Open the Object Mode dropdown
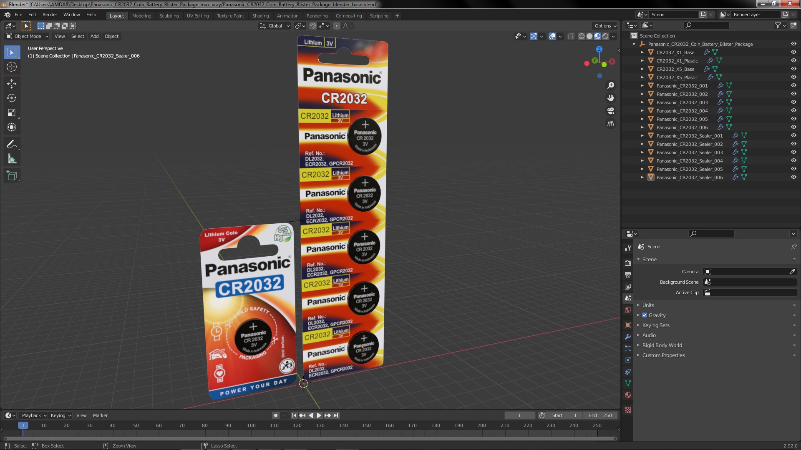Screen dimensions: 801x450 27,36
